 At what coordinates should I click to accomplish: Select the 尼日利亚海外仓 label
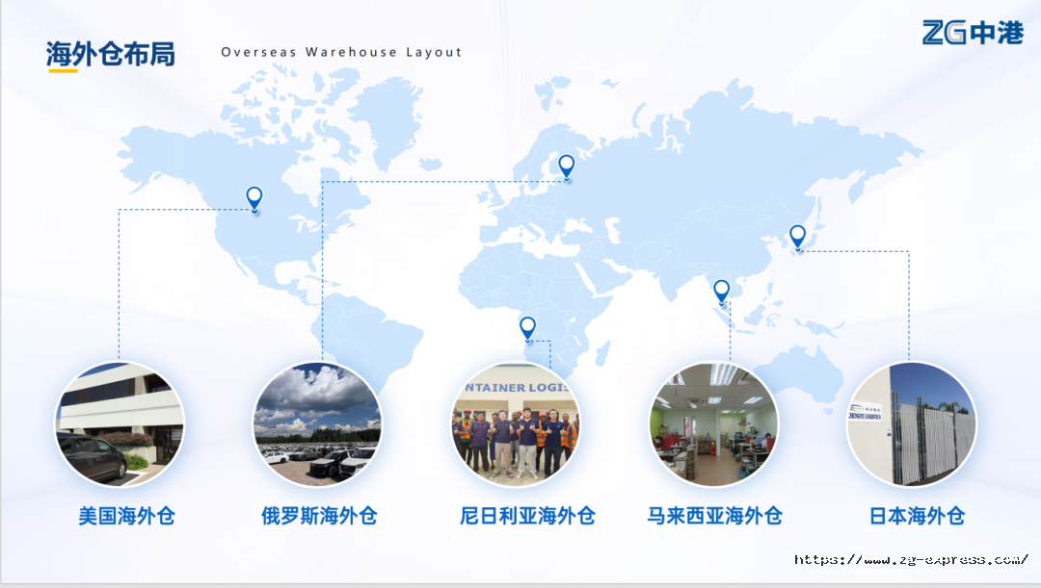click(x=528, y=516)
